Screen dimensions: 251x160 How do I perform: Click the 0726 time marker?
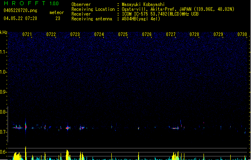(x=147, y=34)
